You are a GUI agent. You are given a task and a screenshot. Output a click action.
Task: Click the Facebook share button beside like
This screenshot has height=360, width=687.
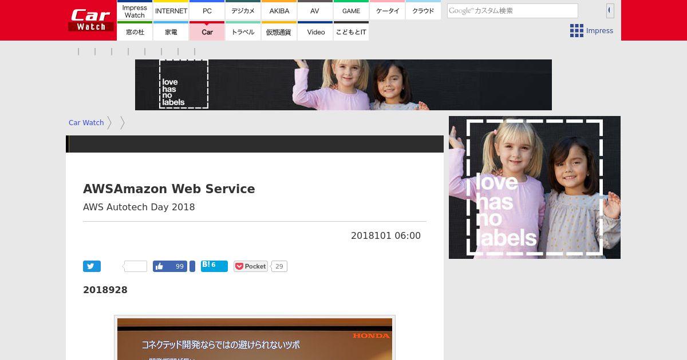pyautogui.click(x=192, y=266)
